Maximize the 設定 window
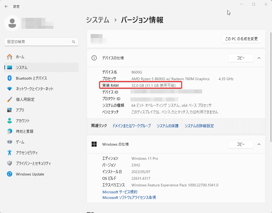Viewport: 272px width, 213px height. [x=254, y=4]
